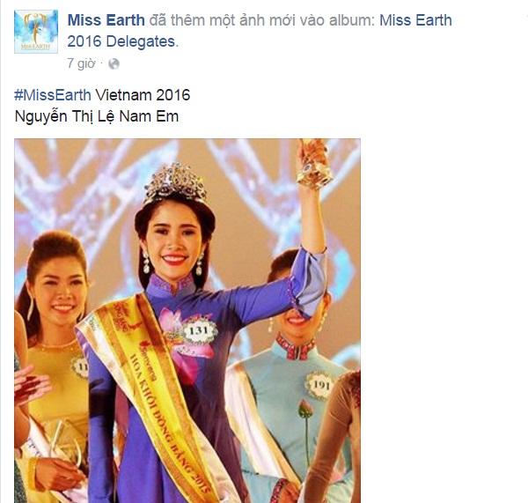The image size is (528, 503).
Task: Click '2016 Delegates.' line of album link
Action: [x=123, y=41]
